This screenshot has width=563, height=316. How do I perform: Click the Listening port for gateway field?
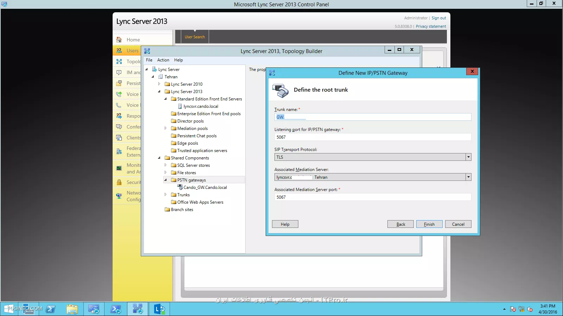tap(373, 137)
